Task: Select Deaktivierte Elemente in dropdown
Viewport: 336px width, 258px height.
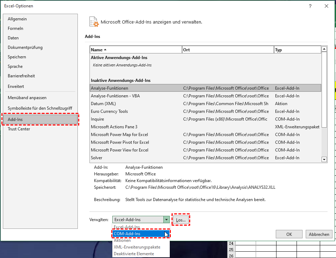Action: click(x=134, y=254)
